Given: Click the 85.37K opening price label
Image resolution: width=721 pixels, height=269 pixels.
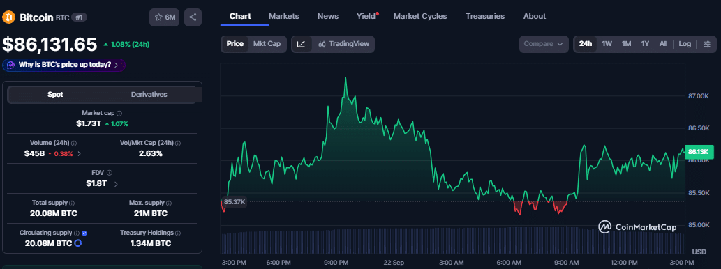Looking at the screenshot, I should [x=235, y=201].
